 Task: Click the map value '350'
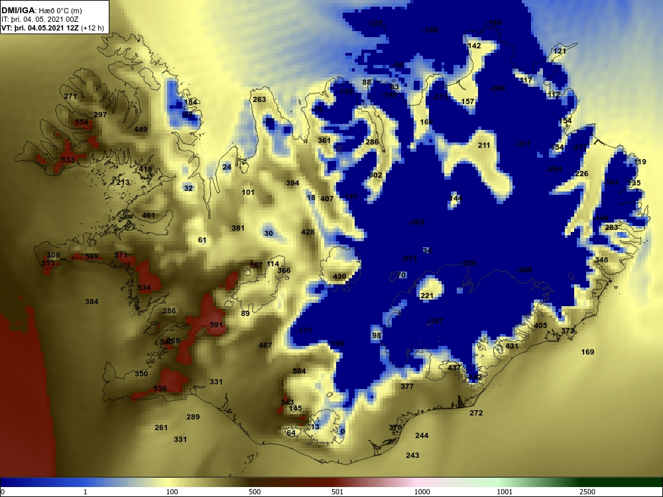point(141,374)
